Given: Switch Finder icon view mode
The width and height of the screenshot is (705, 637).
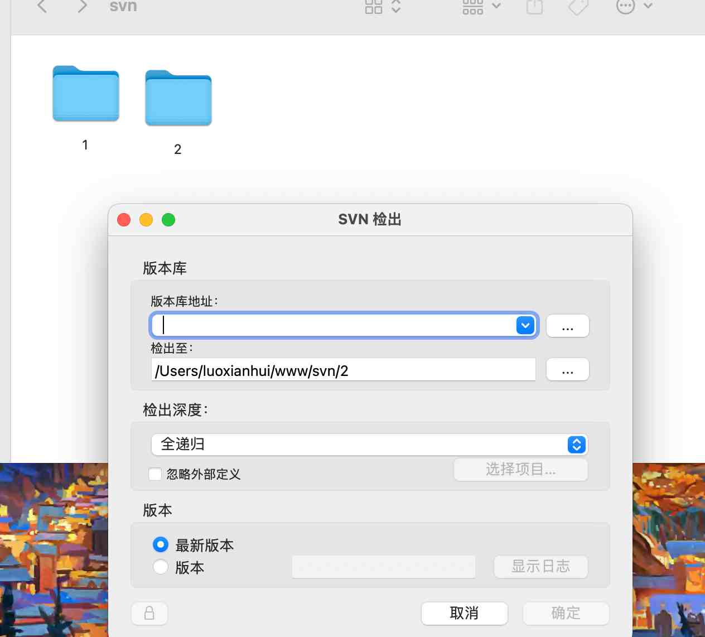Looking at the screenshot, I should tap(382, 6).
